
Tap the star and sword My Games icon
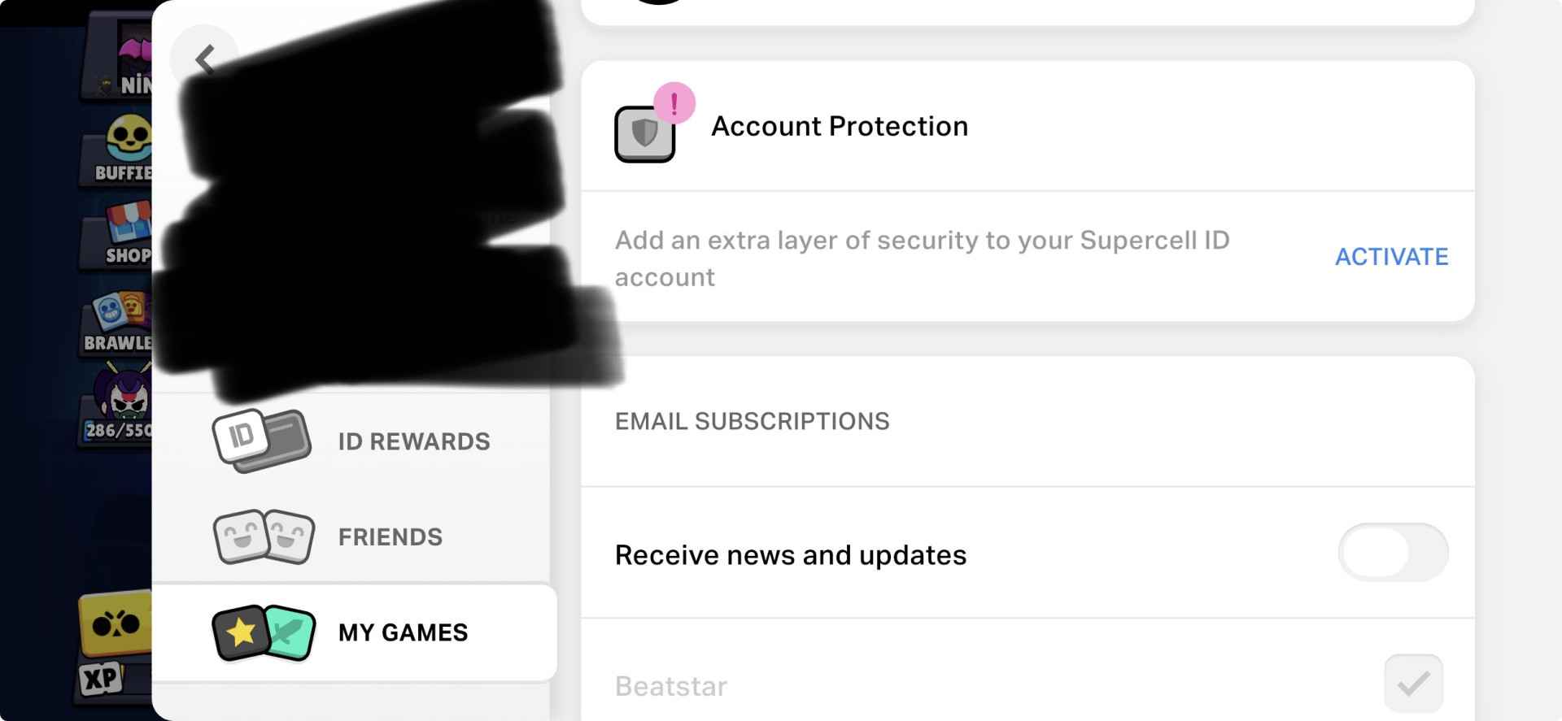(x=264, y=632)
